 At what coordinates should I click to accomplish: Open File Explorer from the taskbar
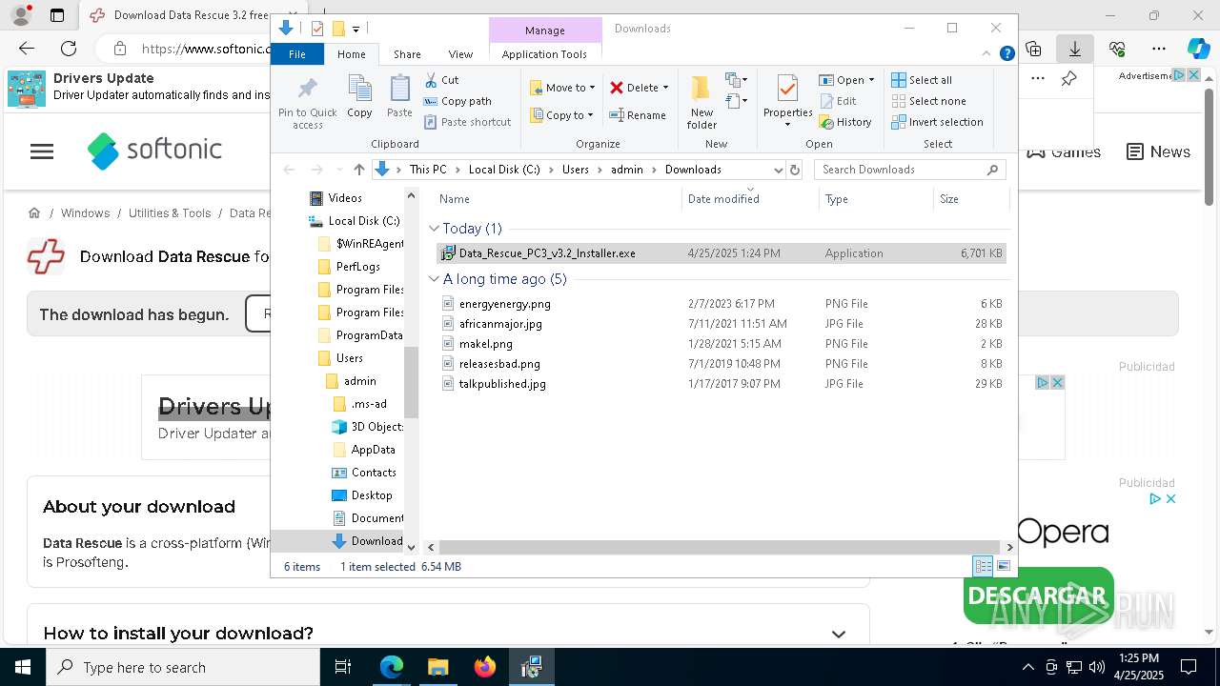(x=437, y=667)
